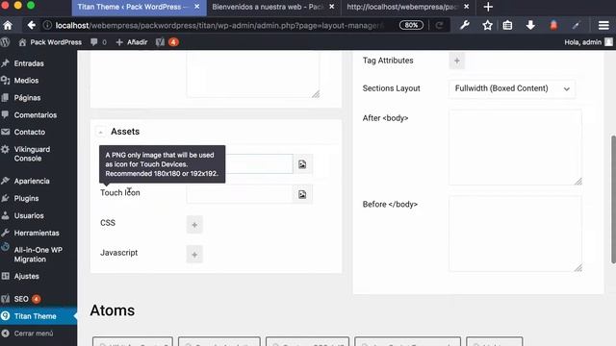
Task: Open Comentarios in the sidebar
Action: pyautogui.click(x=36, y=115)
